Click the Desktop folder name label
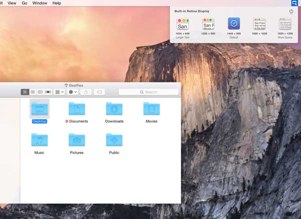 pos(39,121)
